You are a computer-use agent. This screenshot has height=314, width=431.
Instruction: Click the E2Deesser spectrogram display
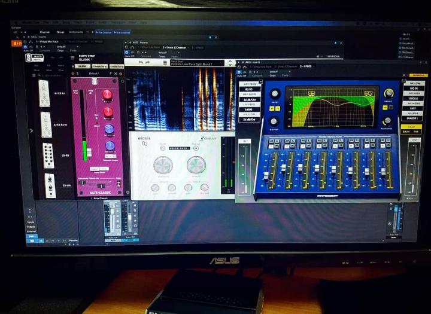click(x=182, y=99)
